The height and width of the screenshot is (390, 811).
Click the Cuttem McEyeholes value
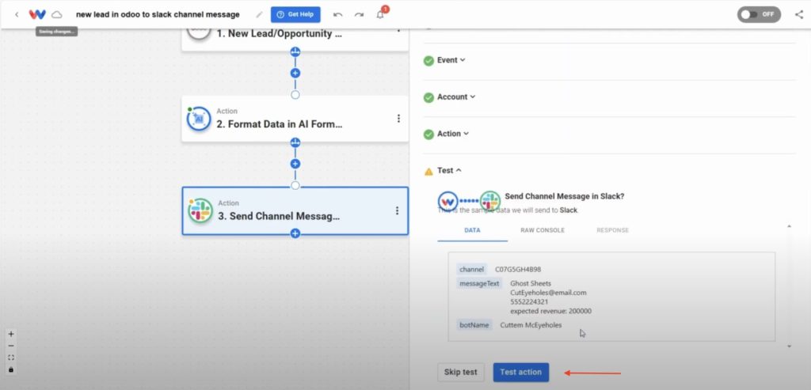click(531, 325)
